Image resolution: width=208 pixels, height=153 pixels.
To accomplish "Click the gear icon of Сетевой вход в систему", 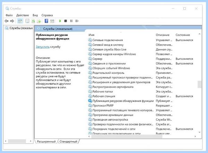I will 90,45.
